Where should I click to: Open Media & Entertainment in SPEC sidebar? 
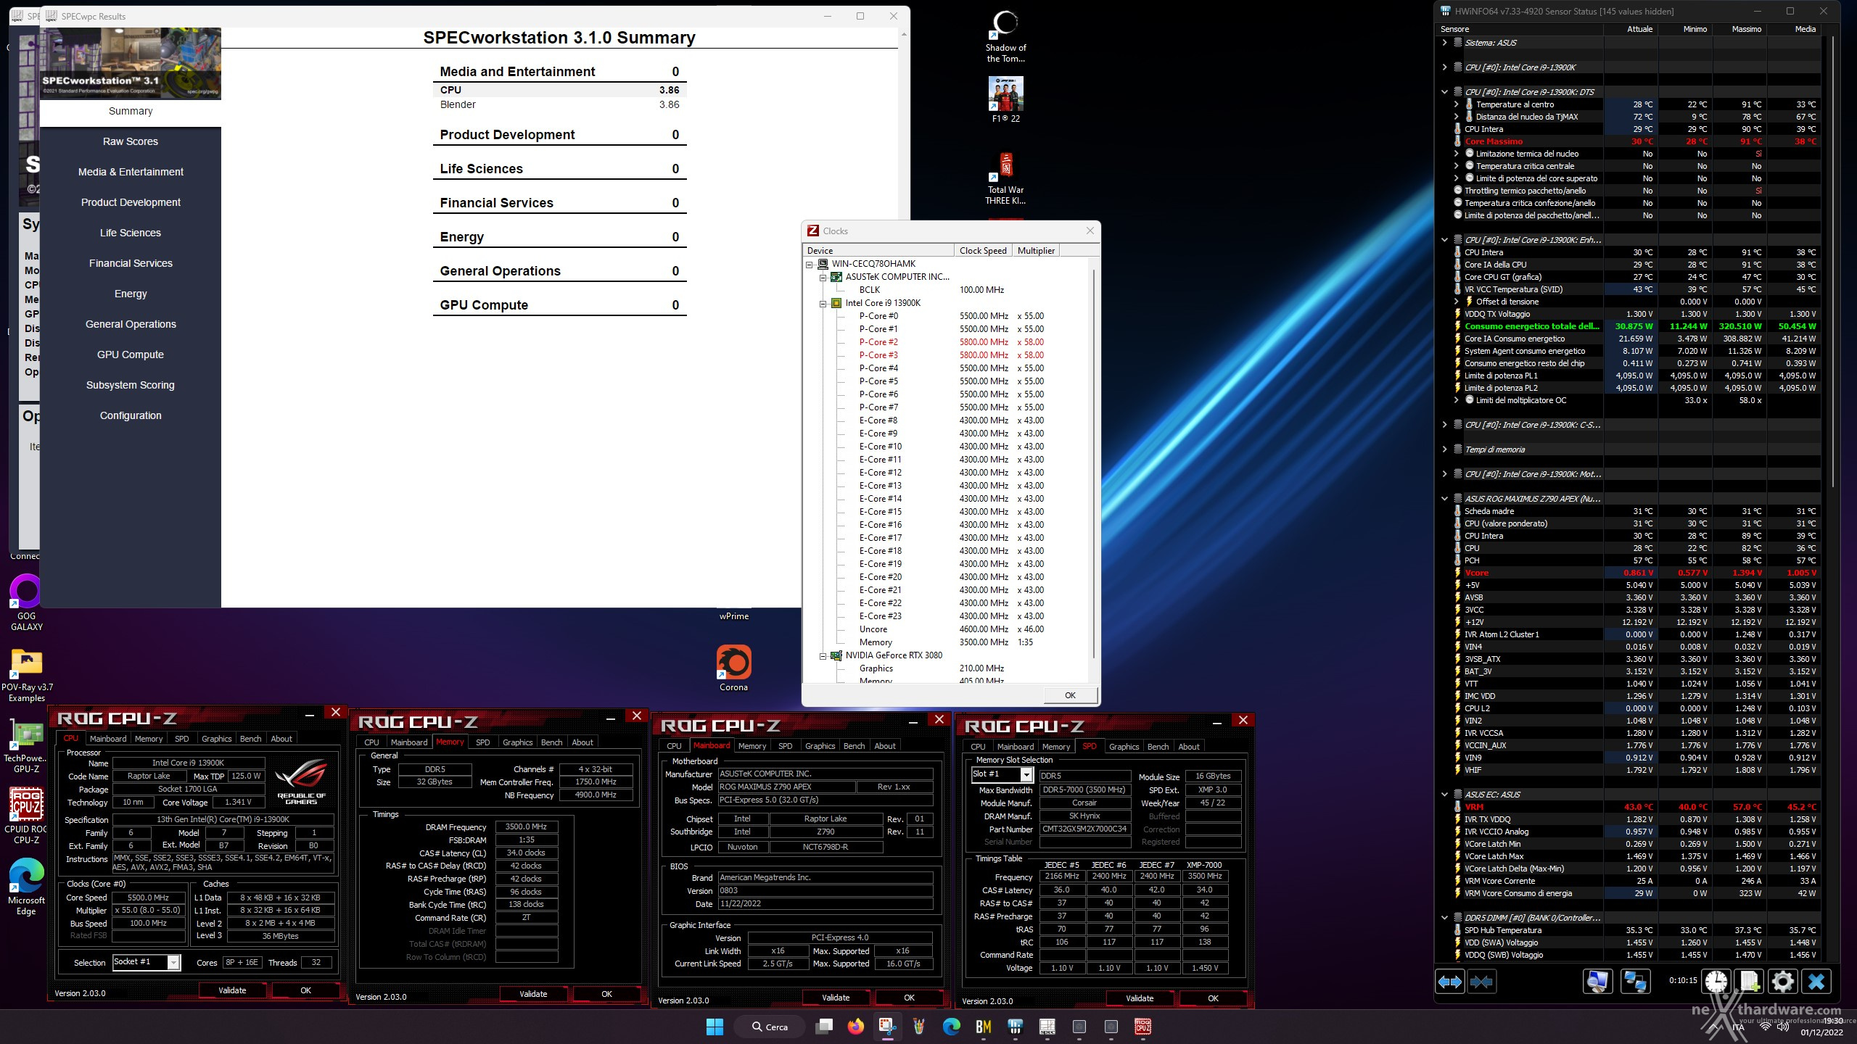point(131,172)
